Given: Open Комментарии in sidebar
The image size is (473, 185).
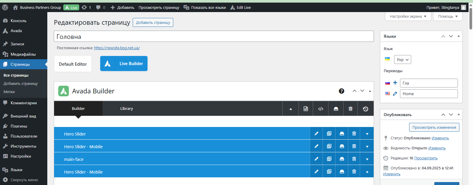Looking at the screenshot, I should point(24,103).
